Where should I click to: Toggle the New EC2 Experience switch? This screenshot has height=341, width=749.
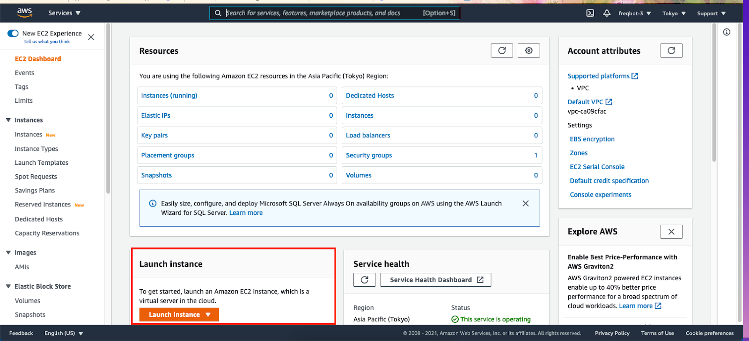pyautogui.click(x=13, y=33)
